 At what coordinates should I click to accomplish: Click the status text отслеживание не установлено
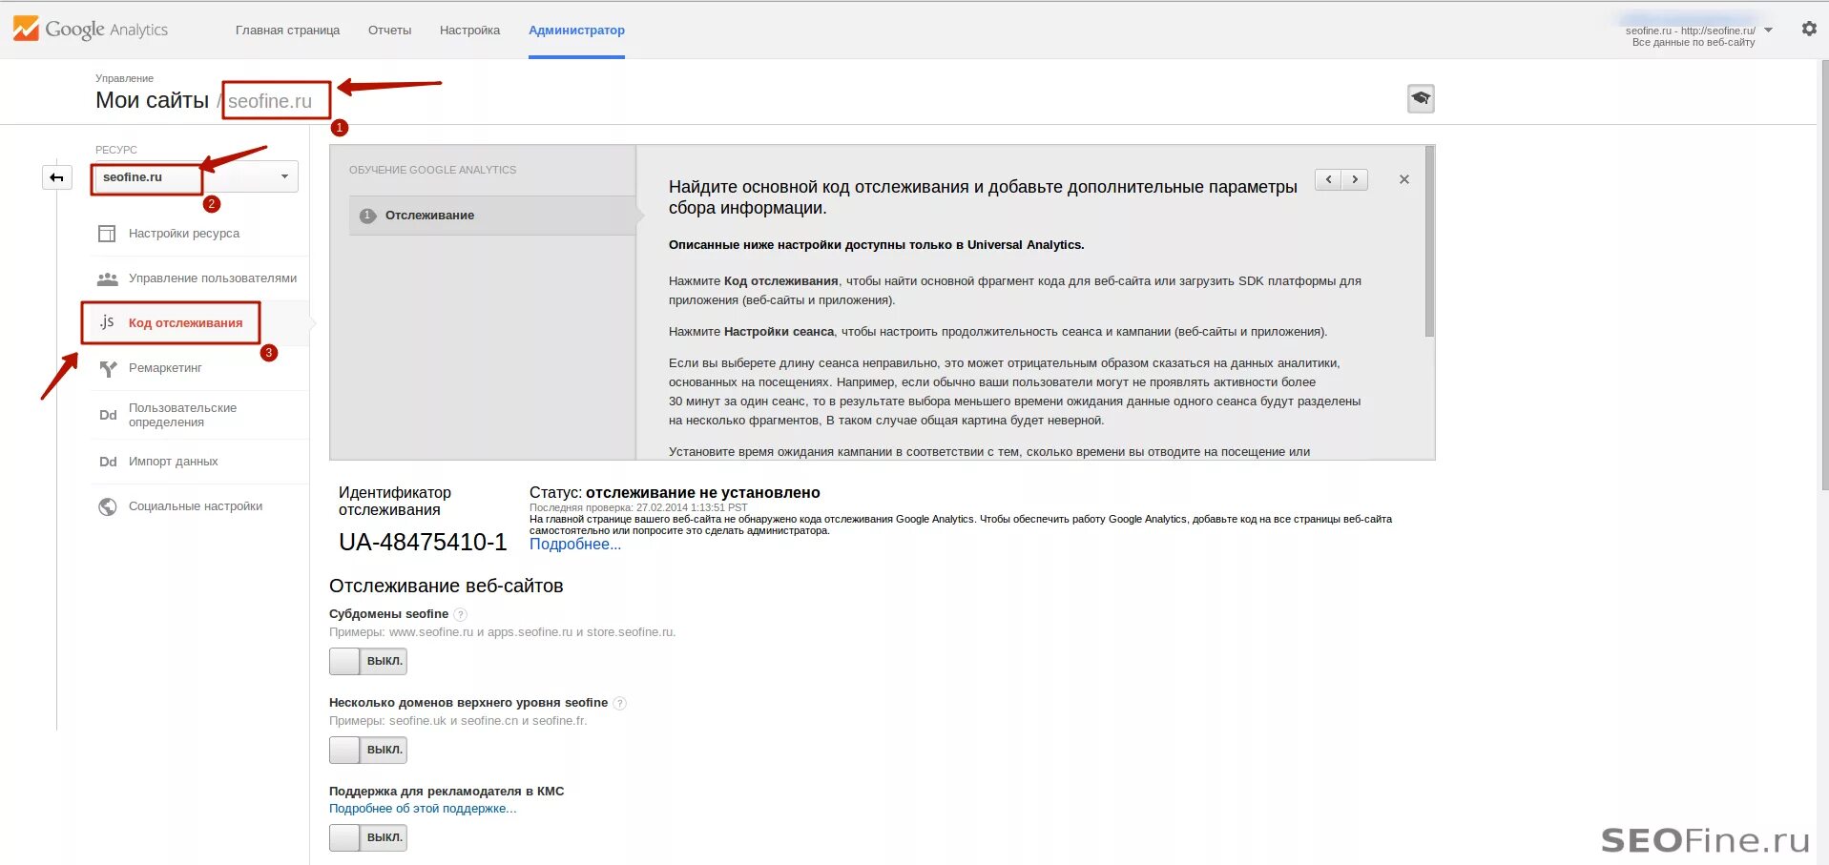[x=703, y=493]
